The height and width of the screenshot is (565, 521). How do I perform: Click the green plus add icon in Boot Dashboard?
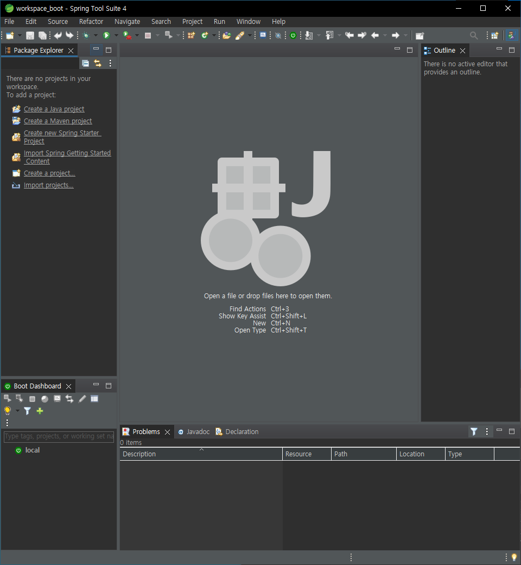[x=40, y=411]
